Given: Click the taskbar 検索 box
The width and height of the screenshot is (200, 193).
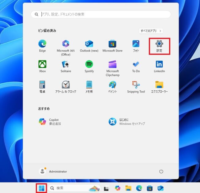Looking at the screenshot, I should [74, 188].
